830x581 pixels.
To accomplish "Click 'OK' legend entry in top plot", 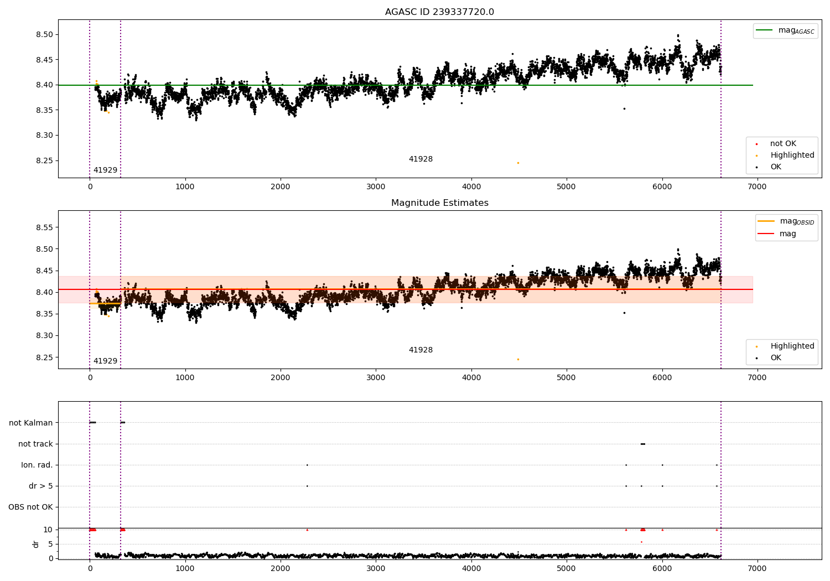I will click(x=769, y=167).
